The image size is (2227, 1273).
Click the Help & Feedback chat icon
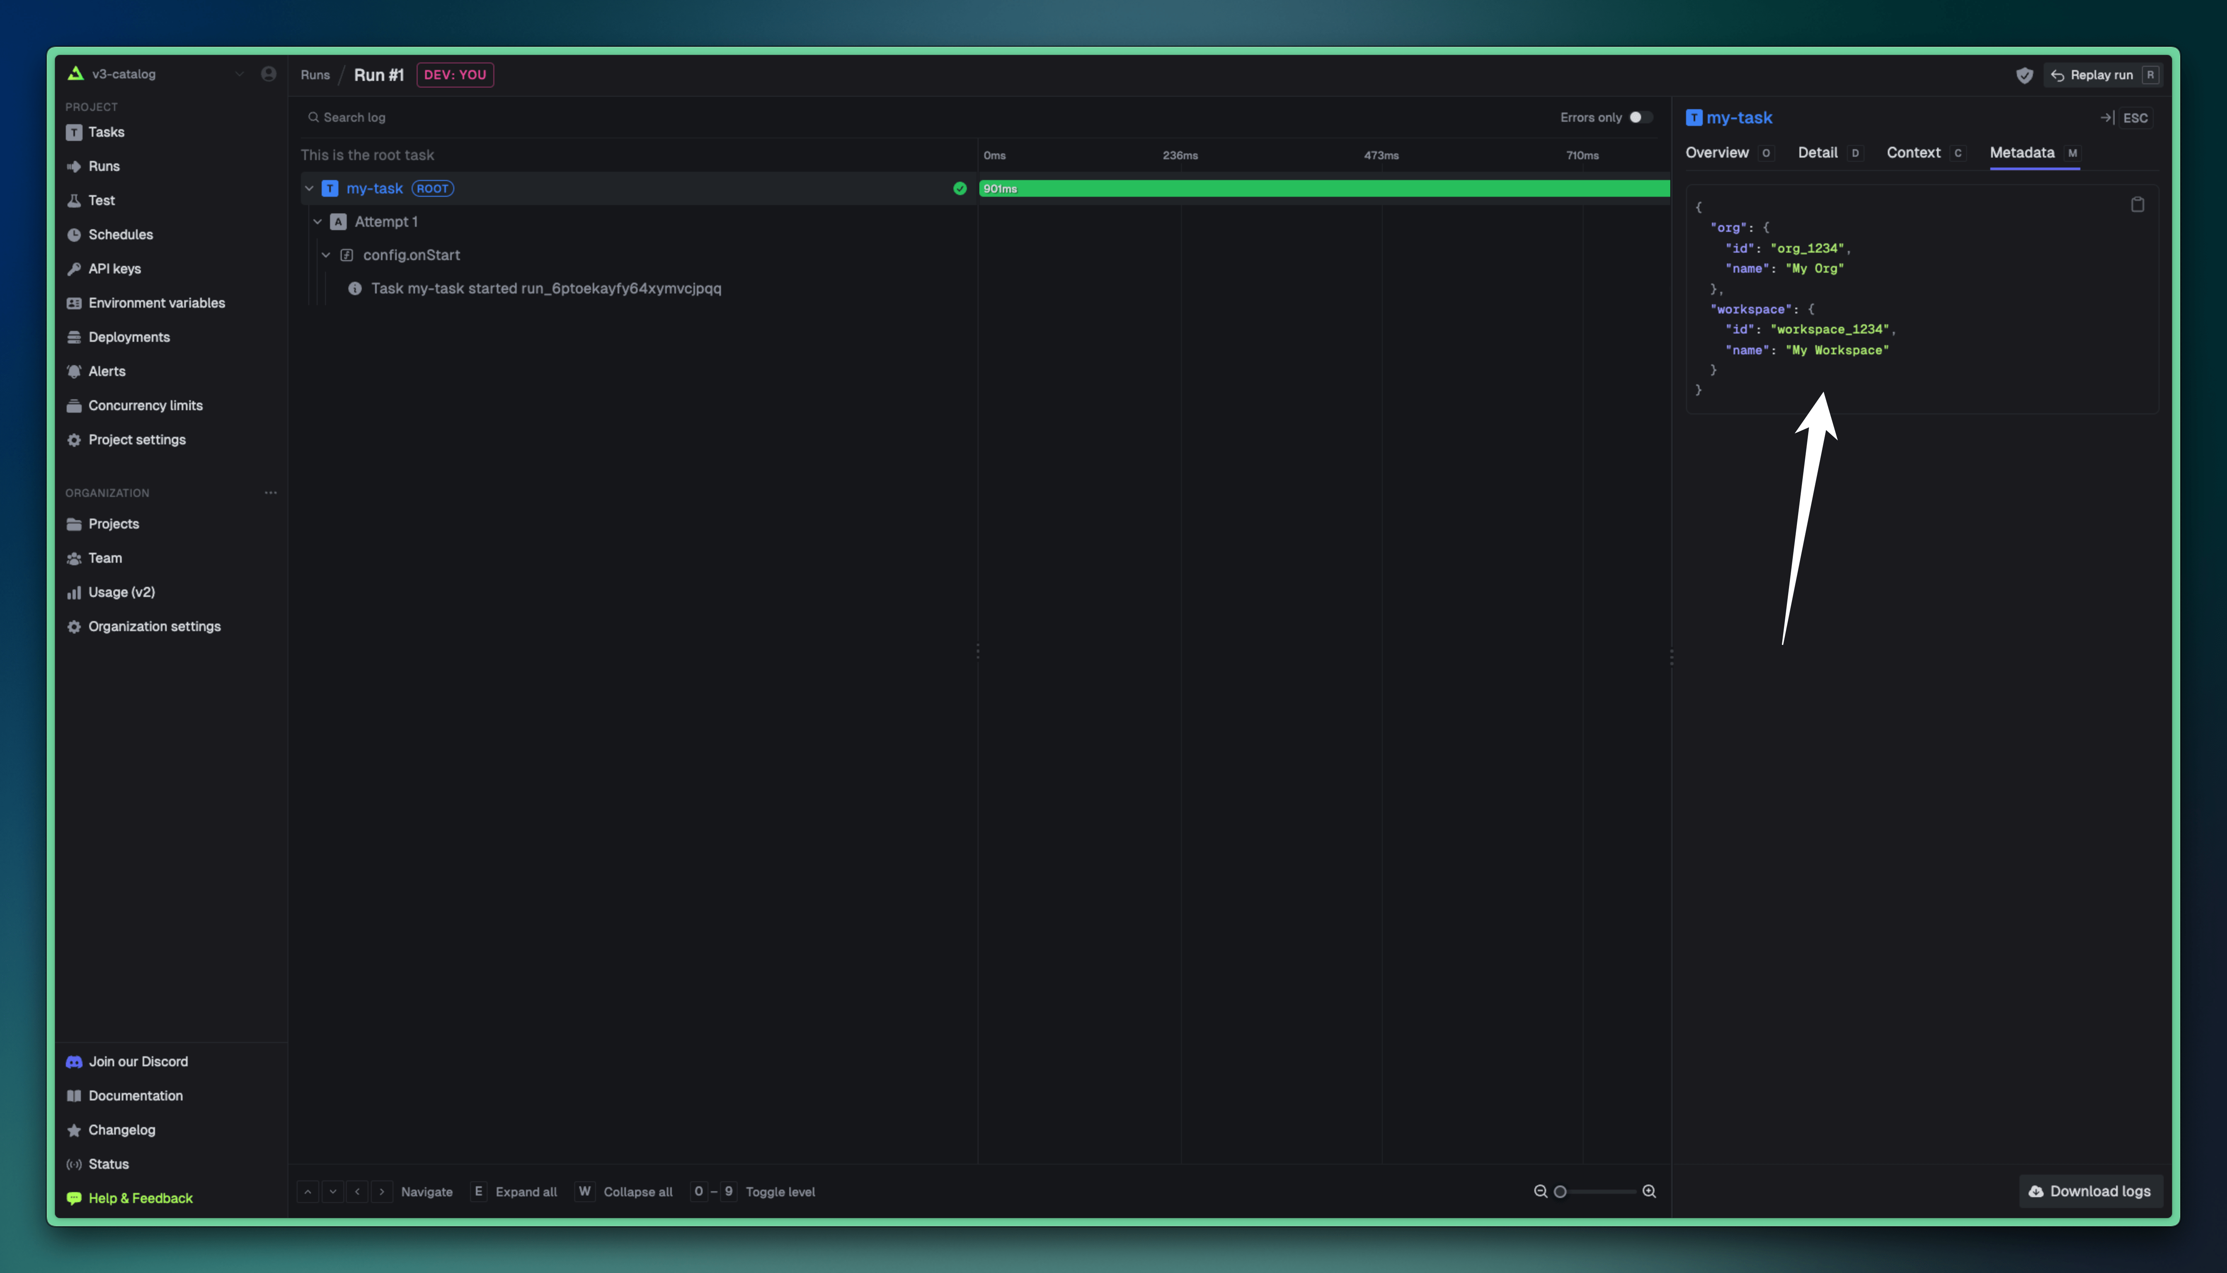pyautogui.click(x=74, y=1198)
